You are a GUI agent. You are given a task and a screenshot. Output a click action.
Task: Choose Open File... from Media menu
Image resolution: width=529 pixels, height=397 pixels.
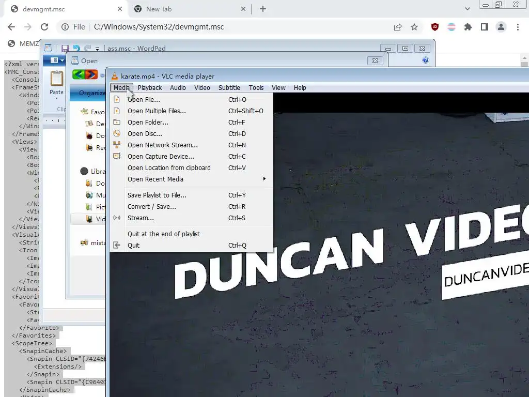(x=191, y=100)
